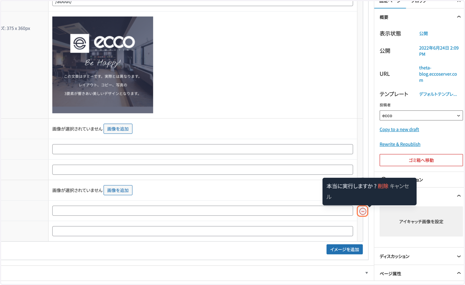The height and width of the screenshot is (285, 465).
Task: Click the Copy to a new draft link
Action: click(399, 129)
